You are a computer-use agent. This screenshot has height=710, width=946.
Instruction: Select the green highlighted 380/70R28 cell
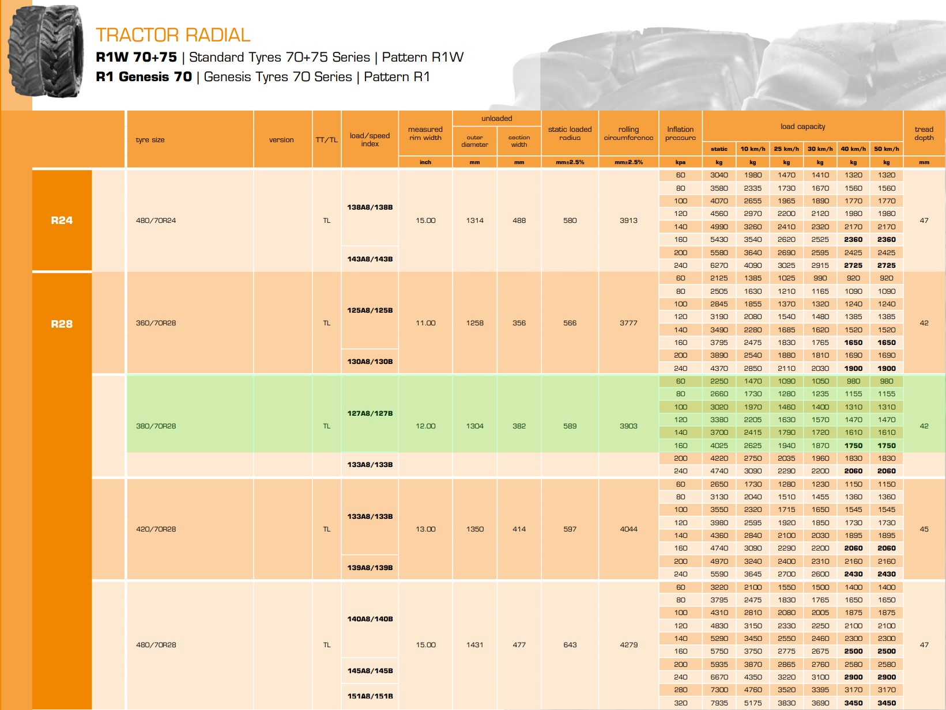pos(156,426)
